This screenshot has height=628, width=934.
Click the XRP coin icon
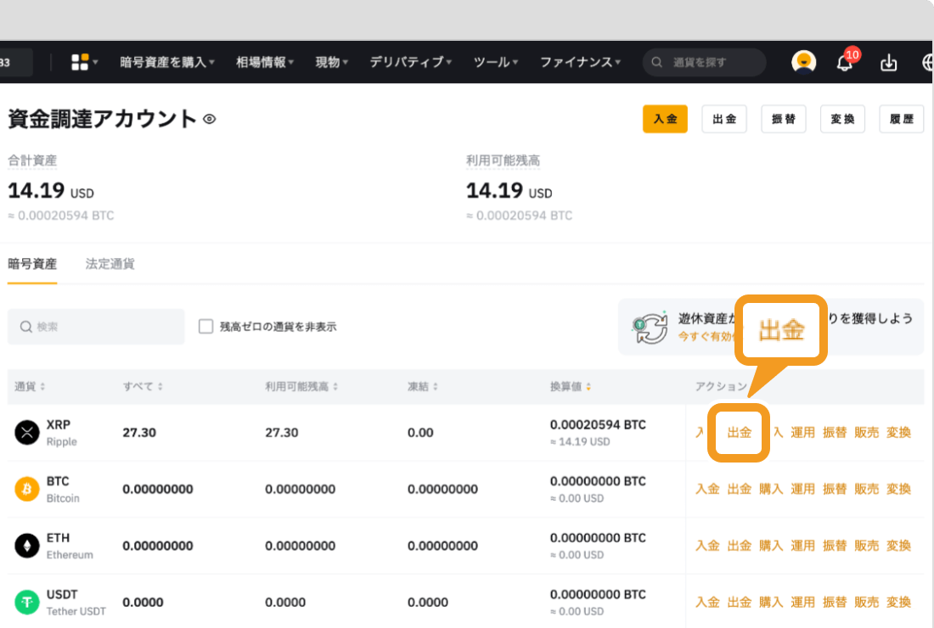click(27, 433)
